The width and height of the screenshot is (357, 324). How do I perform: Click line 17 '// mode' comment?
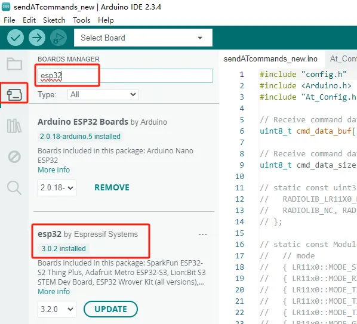[298, 256]
